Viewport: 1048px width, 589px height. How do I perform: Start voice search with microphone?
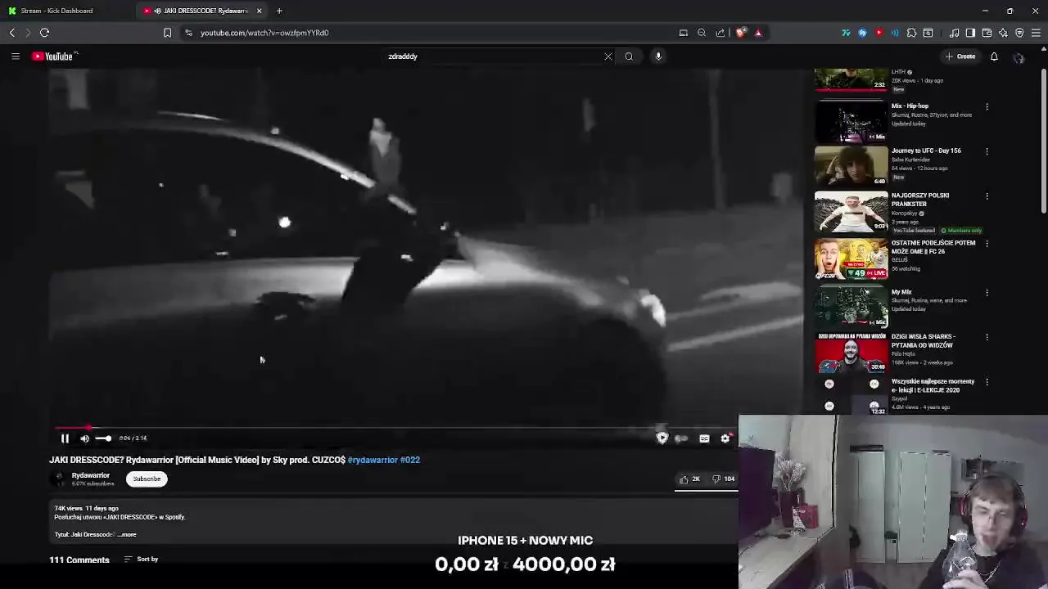658,56
